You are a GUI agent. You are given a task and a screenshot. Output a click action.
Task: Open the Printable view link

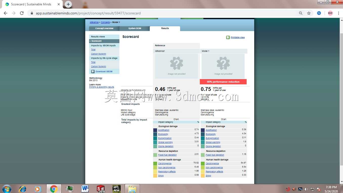tap(238, 38)
